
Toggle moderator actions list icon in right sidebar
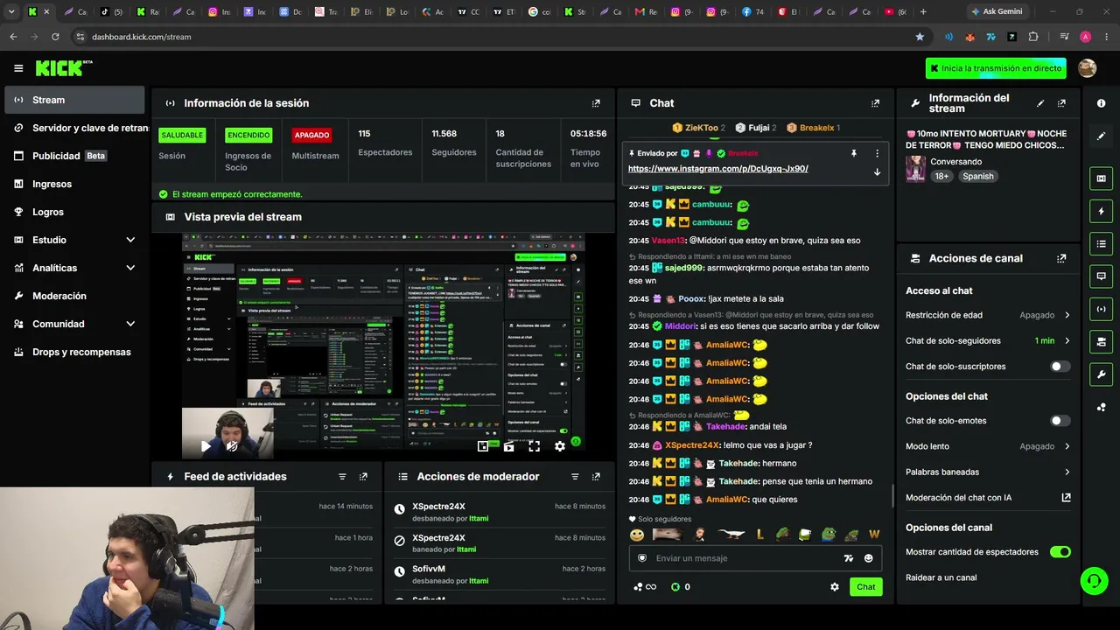pos(1101,243)
